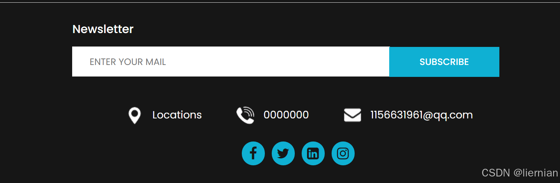Open the Locations link
The height and width of the screenshot is (183, 560).
click(177, 115)
